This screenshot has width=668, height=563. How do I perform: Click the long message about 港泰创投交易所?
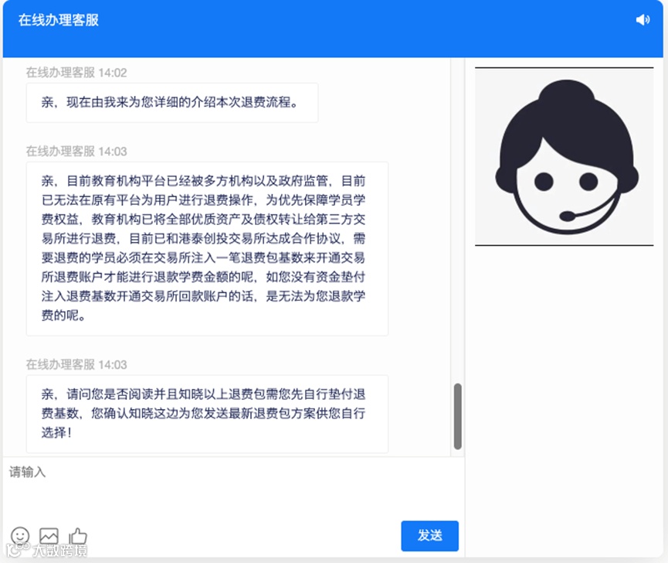coord(207,249)
